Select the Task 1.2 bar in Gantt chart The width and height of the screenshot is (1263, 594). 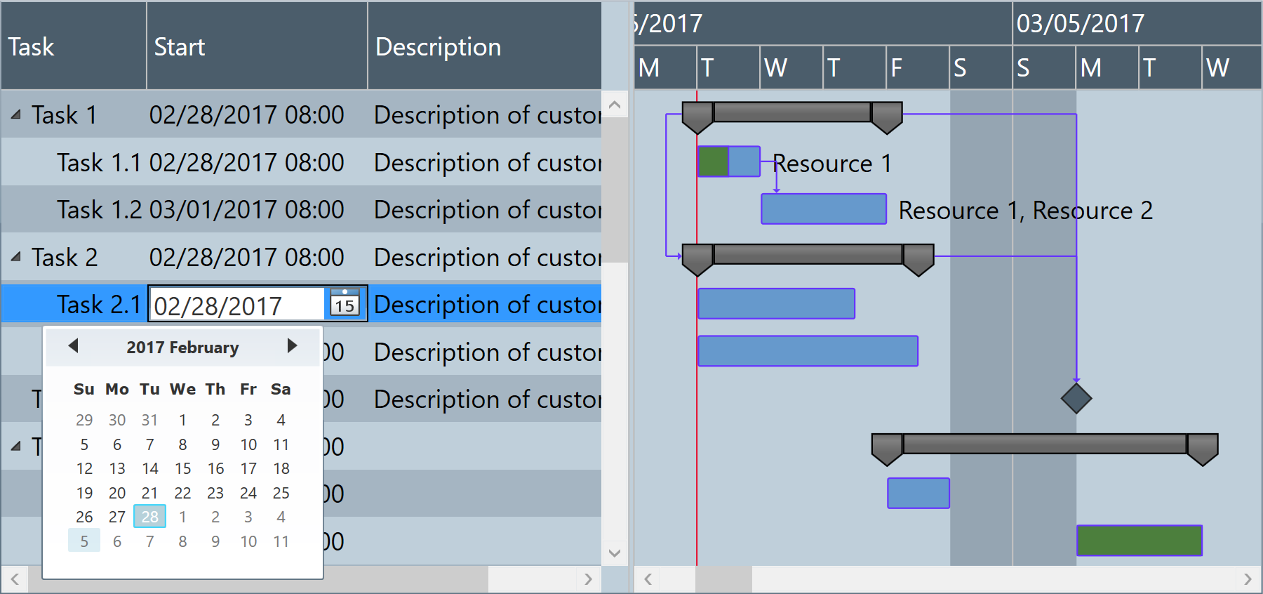tap(824, 209)
